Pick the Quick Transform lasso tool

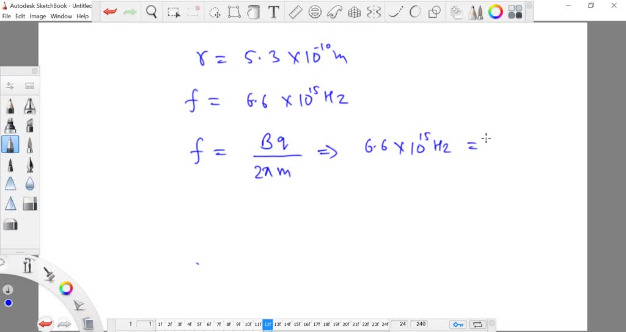[x=215, y=12]
